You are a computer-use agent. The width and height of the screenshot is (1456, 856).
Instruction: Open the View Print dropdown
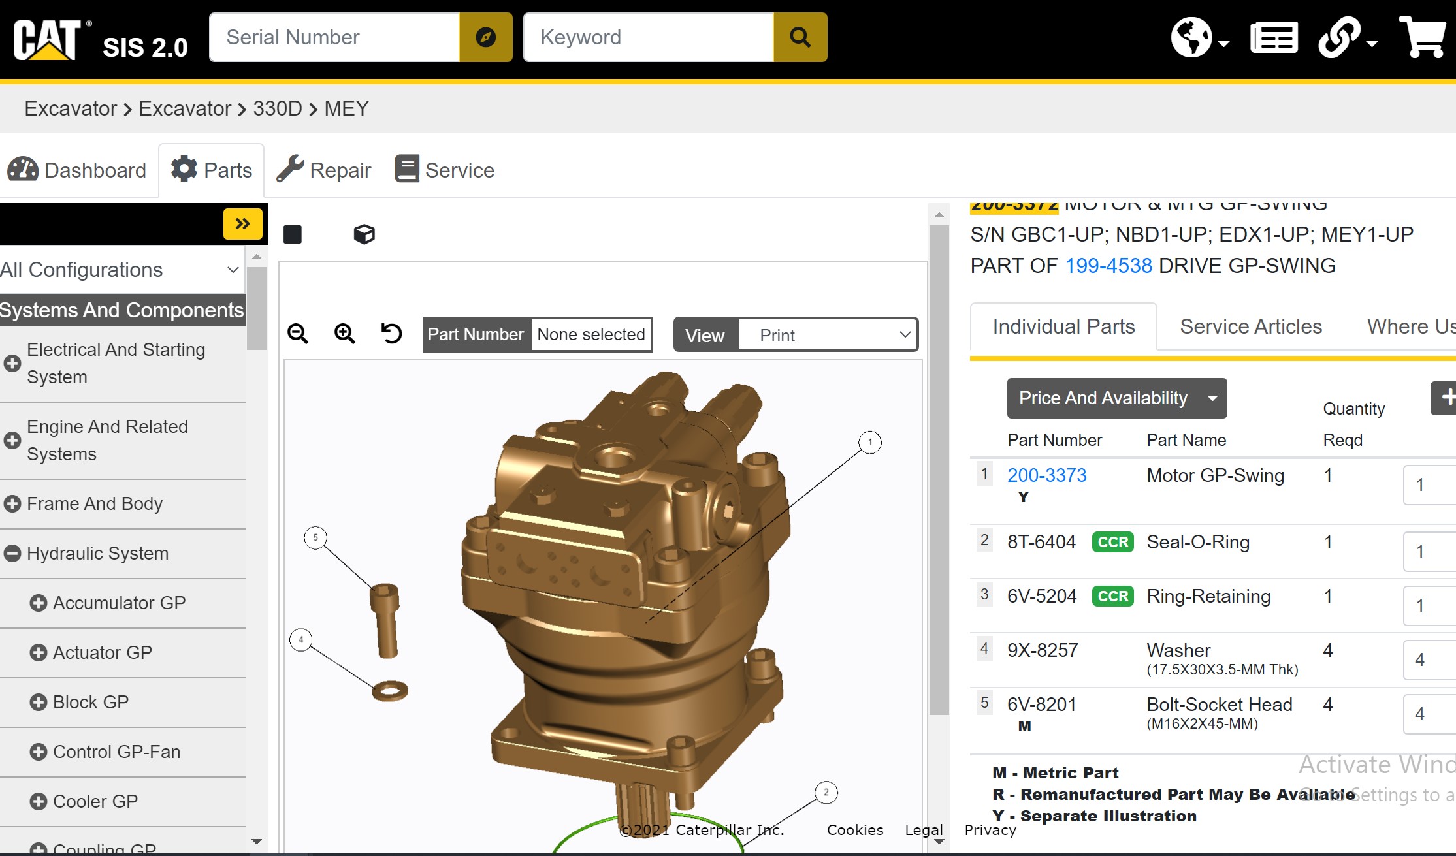pyautogui.click(x=828, y=335)
